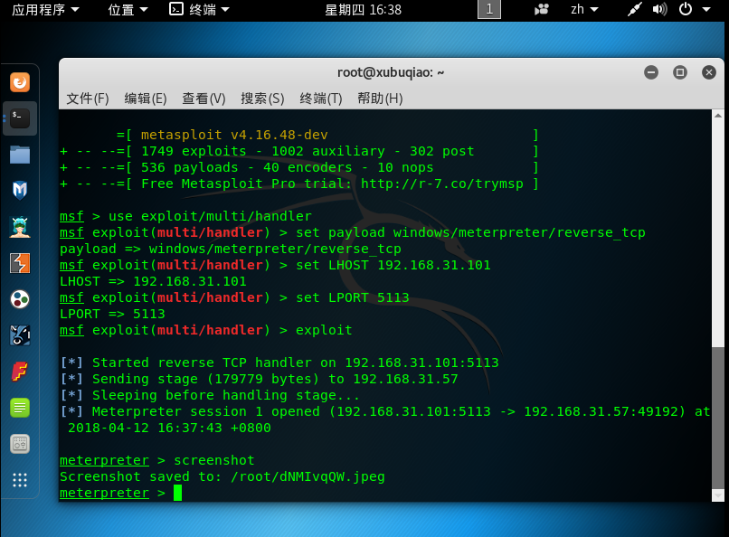Open the 应用程序 applications menu
This screenshot has width=729, height=537.
[45, 10]
